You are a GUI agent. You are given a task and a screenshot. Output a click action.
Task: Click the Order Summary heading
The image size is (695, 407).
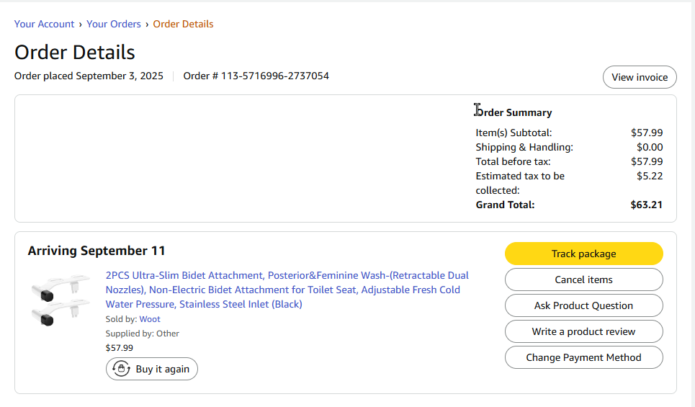pyautogui.click(x=514, y=112)
